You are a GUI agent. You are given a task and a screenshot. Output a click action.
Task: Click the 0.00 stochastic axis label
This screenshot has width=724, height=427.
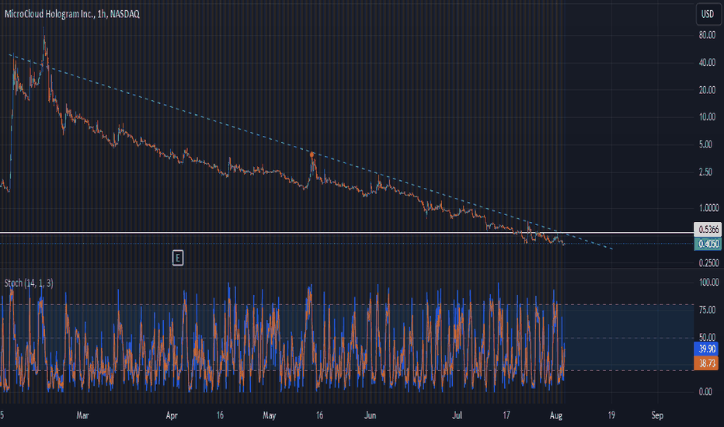[x=705, y=392]
